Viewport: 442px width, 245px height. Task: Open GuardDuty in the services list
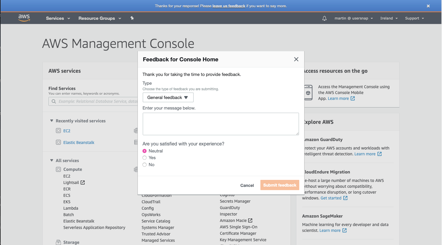tap(230, 208)
